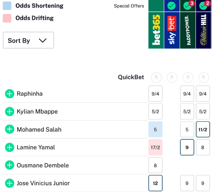This screenshot has width=212, height=192.
Task: Bet on Salah at 11/2 William Hill
Action: [203, 129]
